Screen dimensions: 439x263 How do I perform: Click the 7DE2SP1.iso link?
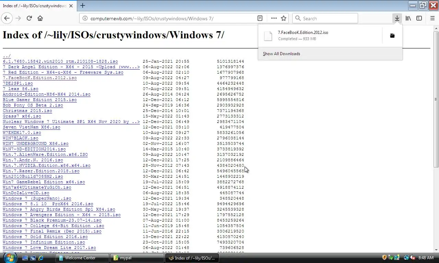17,83
